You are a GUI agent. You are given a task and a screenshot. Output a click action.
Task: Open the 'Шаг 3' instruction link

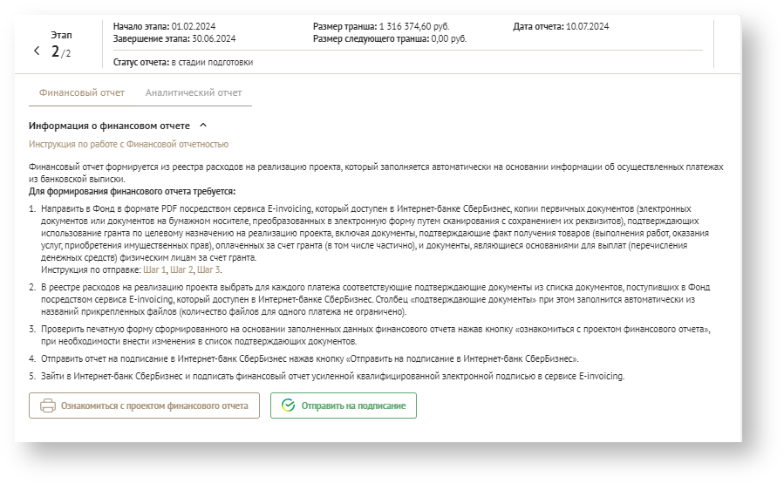point(208,269)
